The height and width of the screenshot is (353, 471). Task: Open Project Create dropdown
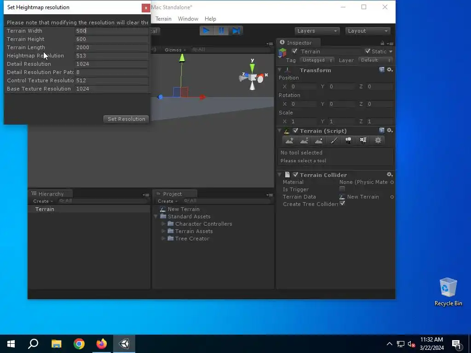tap(167, 201)
